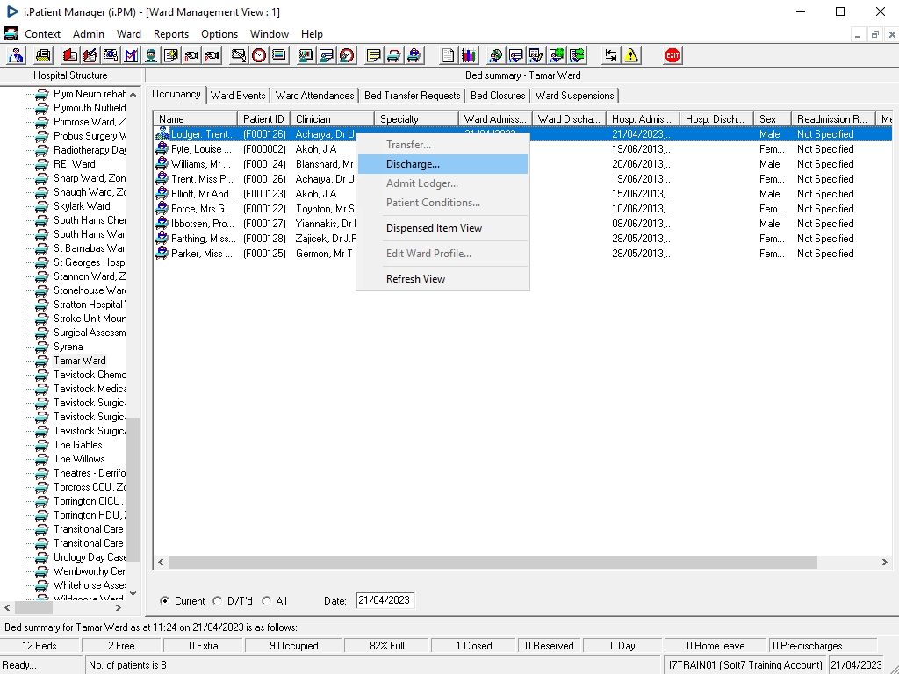This screenshot has height=674, width=899.
Task: Choose Dispensed Item View from context menu
Action: coord(442,228)
